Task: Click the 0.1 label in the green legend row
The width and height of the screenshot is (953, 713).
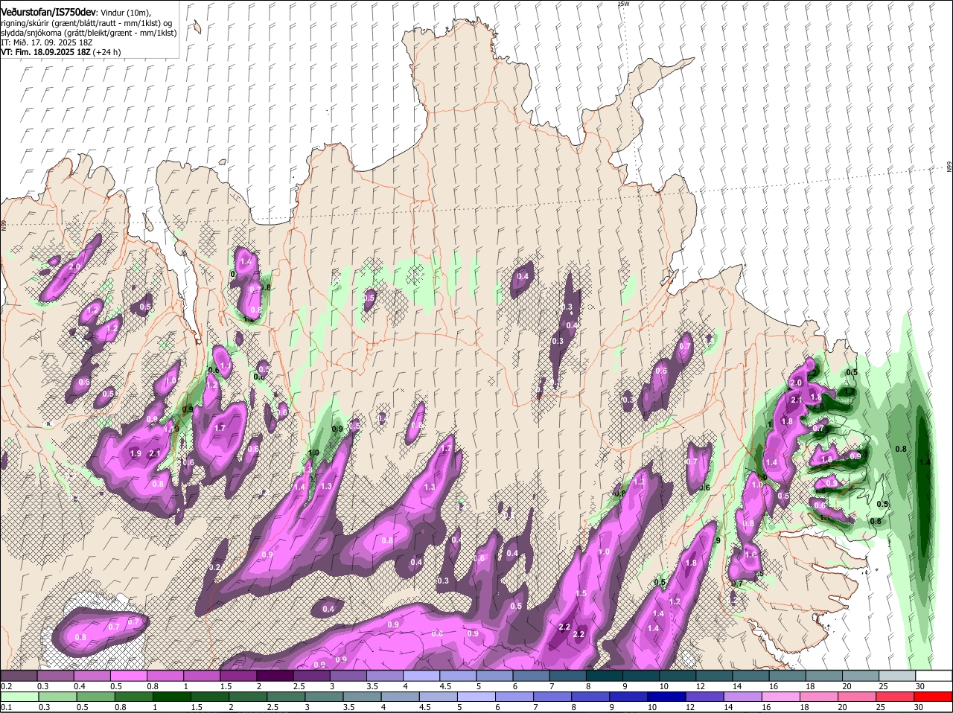Action: [6, 706]
